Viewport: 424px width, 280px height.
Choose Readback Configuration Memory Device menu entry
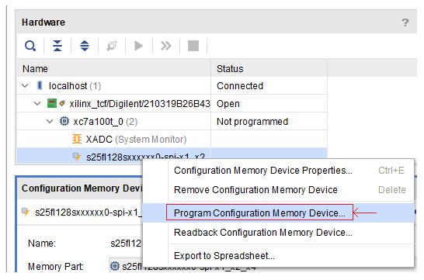(x=262, y=233)
